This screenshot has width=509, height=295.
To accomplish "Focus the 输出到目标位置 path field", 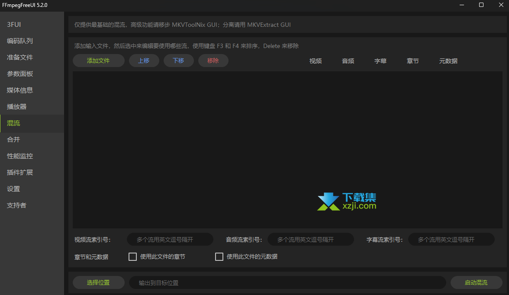I will (287, 282).
